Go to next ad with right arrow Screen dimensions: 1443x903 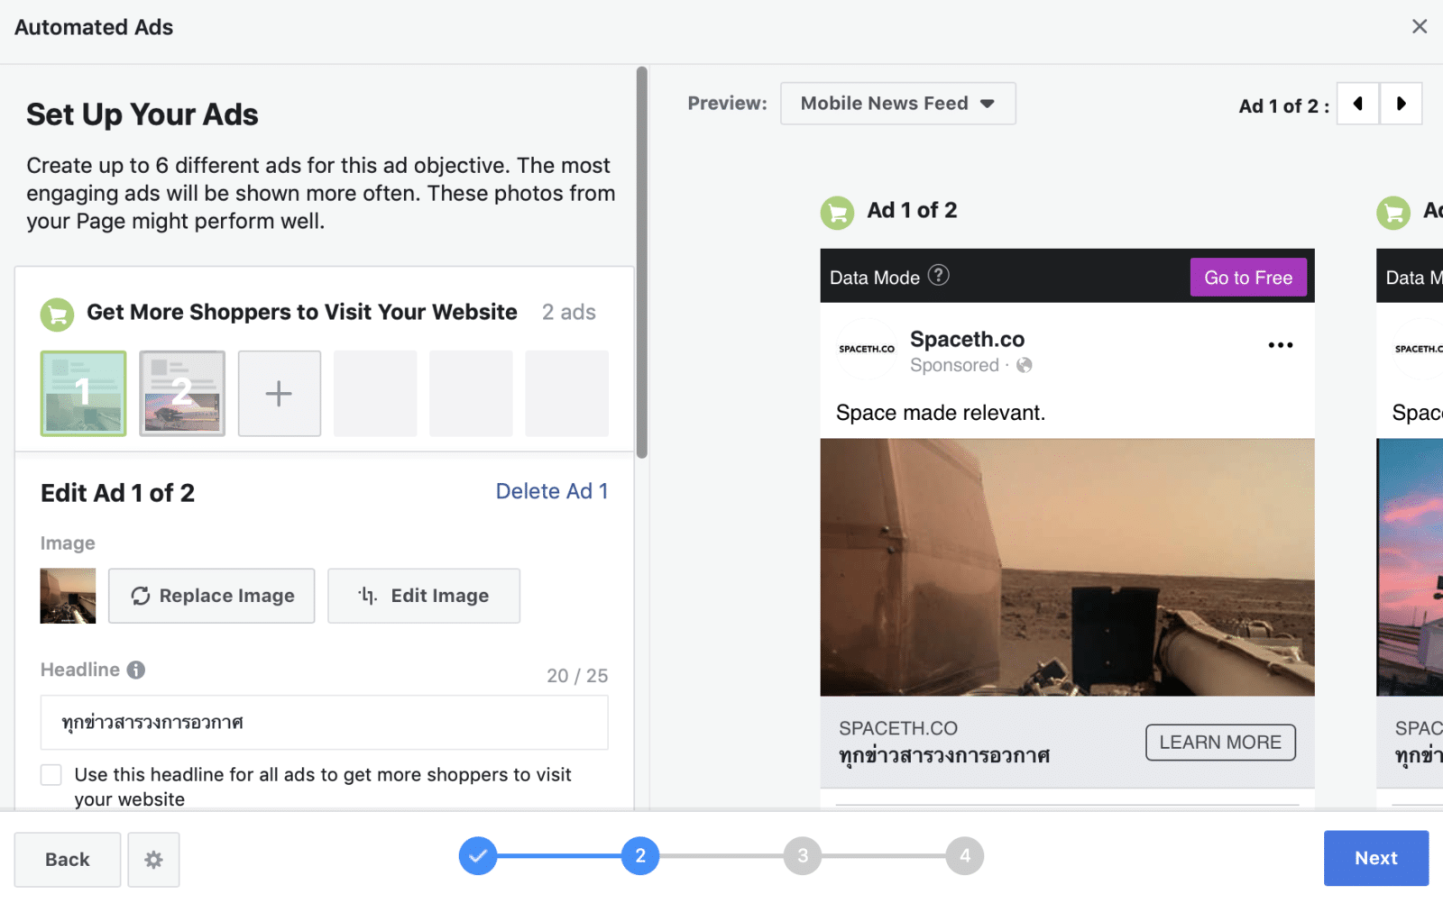pos(1401,104)
